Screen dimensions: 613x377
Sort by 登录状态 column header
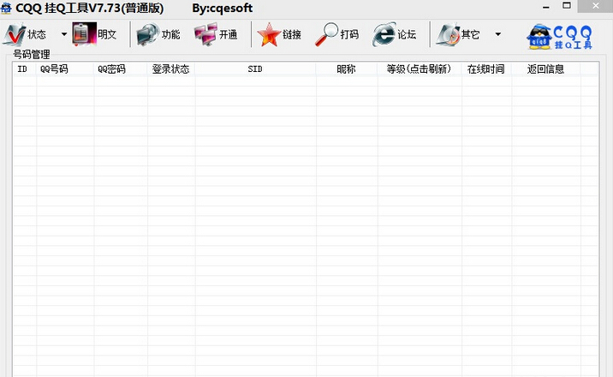pyautogui.click(x=171, y=69)
